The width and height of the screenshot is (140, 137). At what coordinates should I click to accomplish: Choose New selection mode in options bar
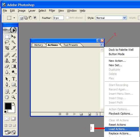[21, 18]
